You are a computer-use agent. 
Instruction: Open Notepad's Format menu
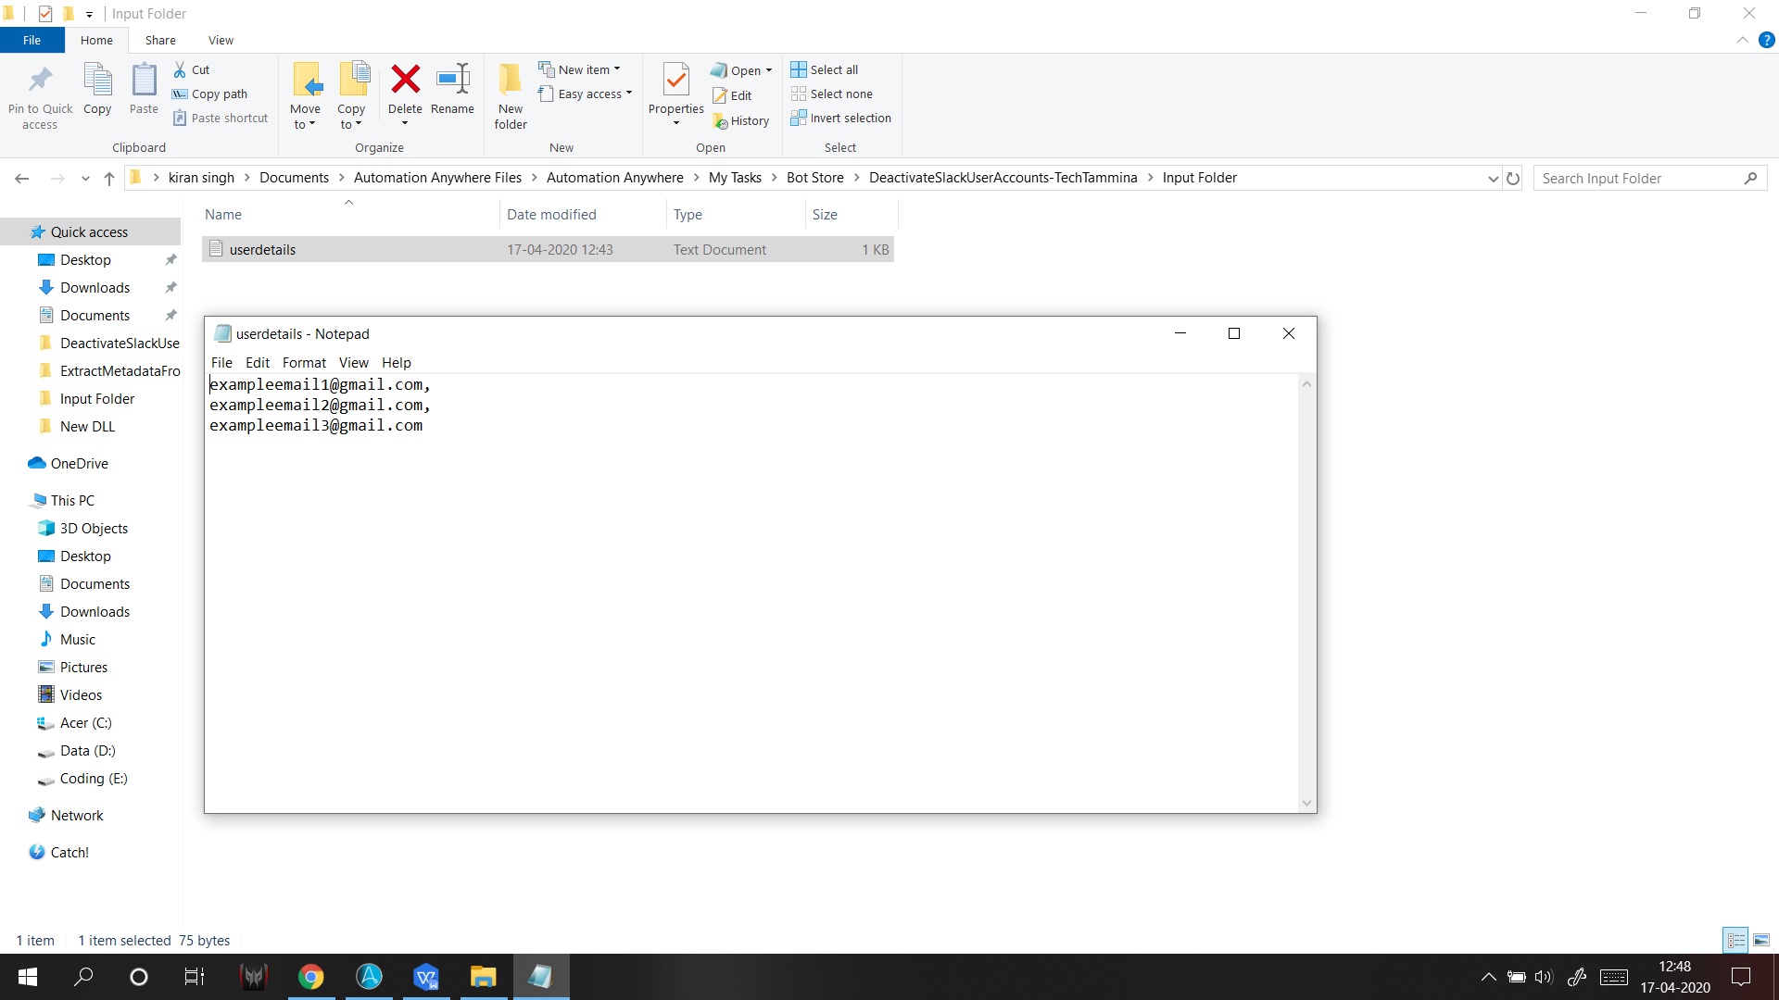pyautogui.click(x=304, y=362)
